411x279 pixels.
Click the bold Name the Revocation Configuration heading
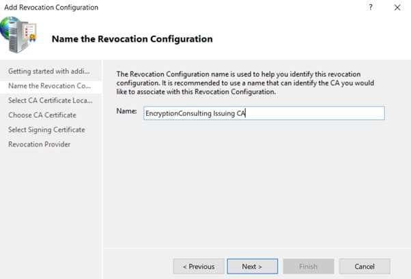pos(132,39)
